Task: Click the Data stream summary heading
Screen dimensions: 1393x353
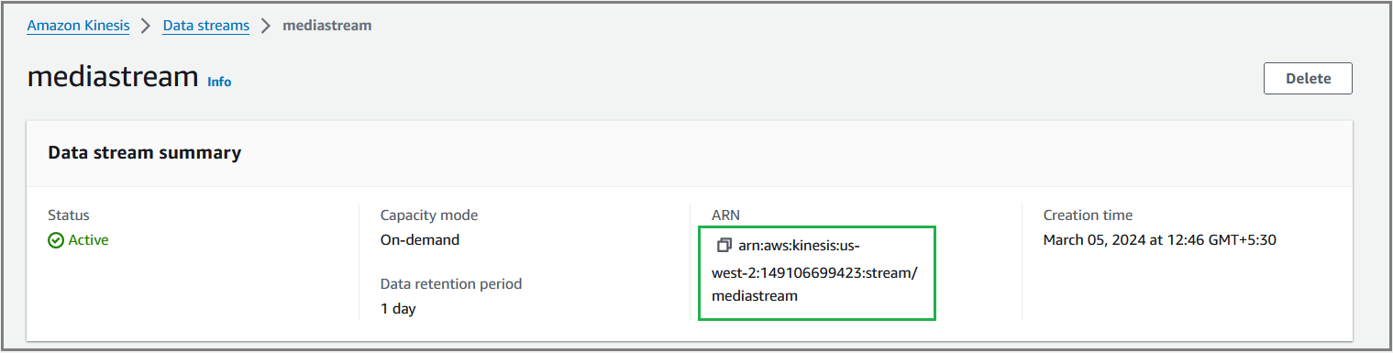Action: click(144, 153)
